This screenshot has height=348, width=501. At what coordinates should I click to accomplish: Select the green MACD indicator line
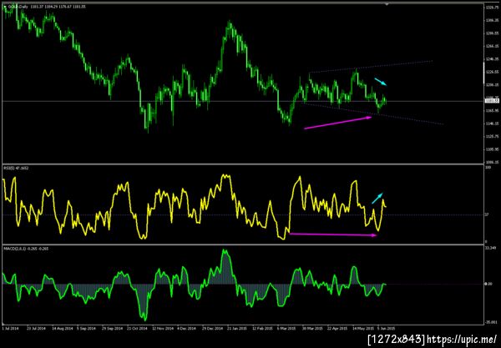click(195, 285)
